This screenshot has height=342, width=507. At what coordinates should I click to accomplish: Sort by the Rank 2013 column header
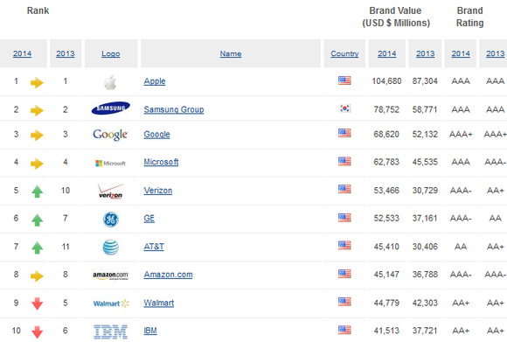pos(66,53)
